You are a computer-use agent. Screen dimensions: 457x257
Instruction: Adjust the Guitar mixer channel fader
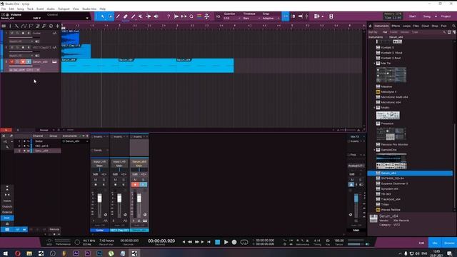tap(100, 198)
